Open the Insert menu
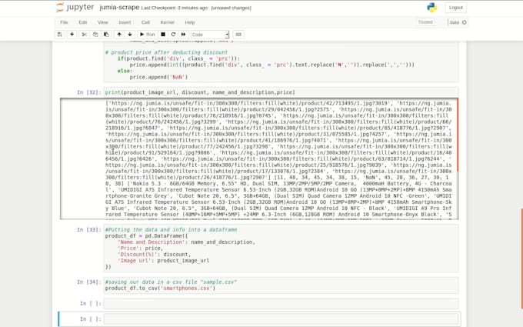Viewport: 523px width, 327px height. click(x=125, y=22)
